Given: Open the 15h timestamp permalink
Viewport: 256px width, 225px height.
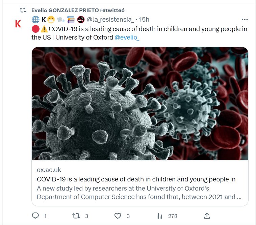Looking at the screenshot, I should [x=144, y=20].
